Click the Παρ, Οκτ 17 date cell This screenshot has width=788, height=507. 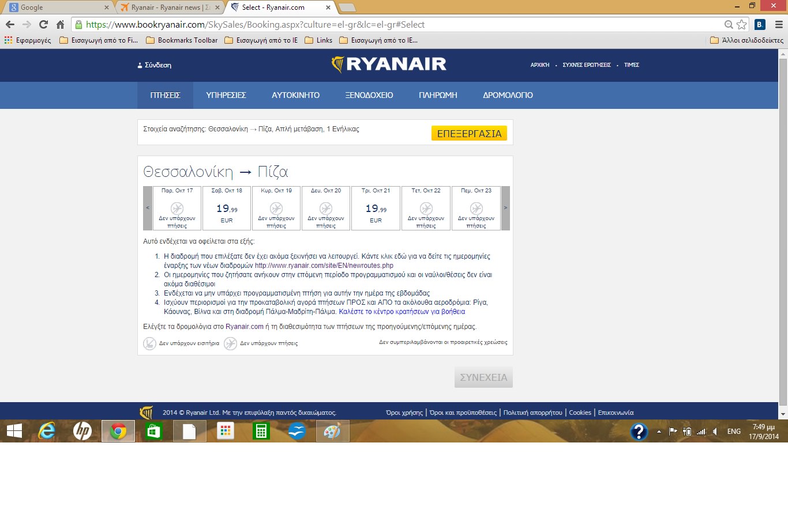177,208
